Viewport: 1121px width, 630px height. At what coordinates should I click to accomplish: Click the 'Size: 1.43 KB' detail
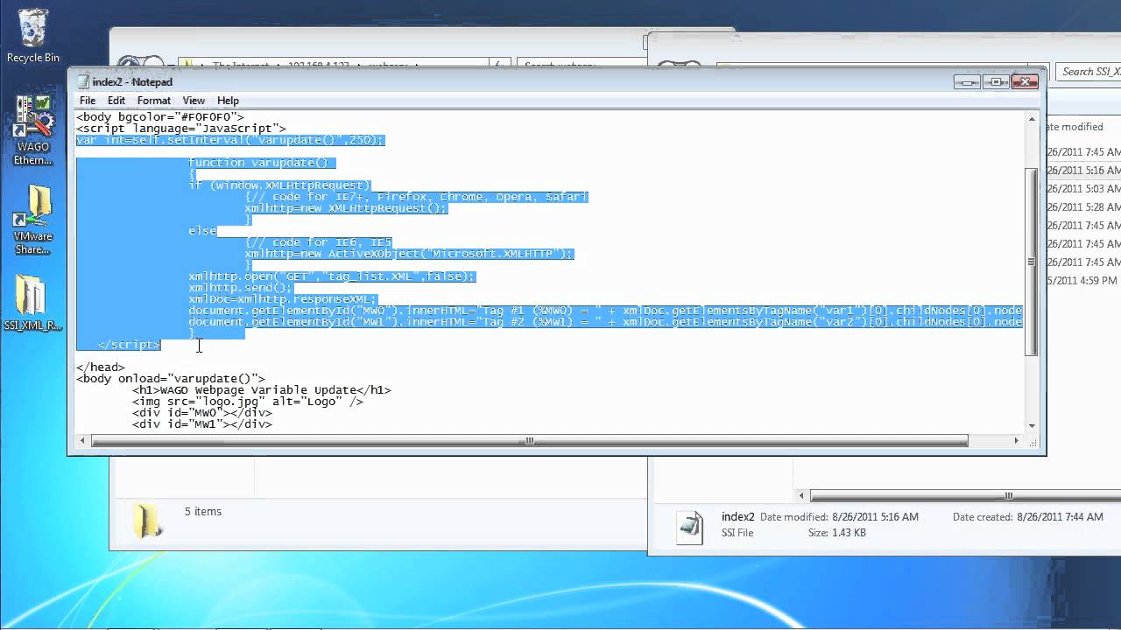836,532
